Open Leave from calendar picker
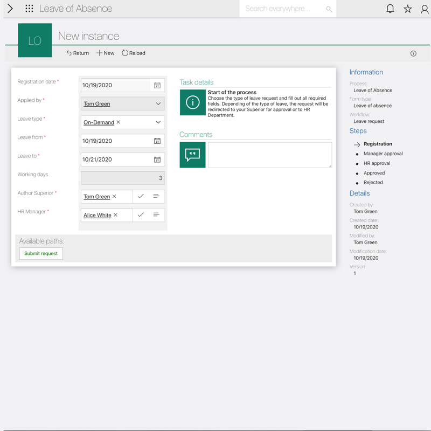The image size is (431, 431). [157, 141]
